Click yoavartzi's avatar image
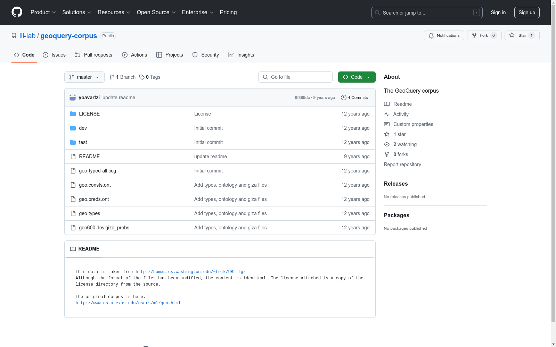 pyautogui.click(x=73, y=98)
